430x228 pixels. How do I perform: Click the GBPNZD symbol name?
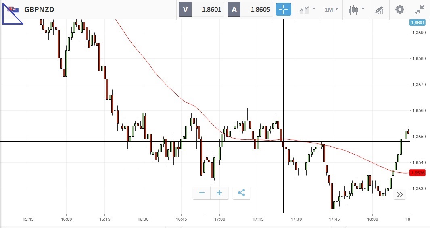click(x=39, y=9)
